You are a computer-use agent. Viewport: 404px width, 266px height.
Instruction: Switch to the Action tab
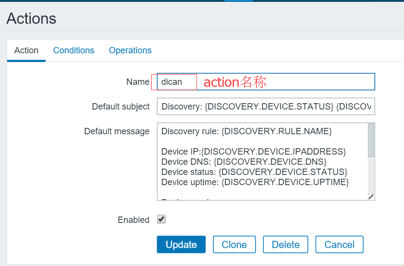click(26, 50)
